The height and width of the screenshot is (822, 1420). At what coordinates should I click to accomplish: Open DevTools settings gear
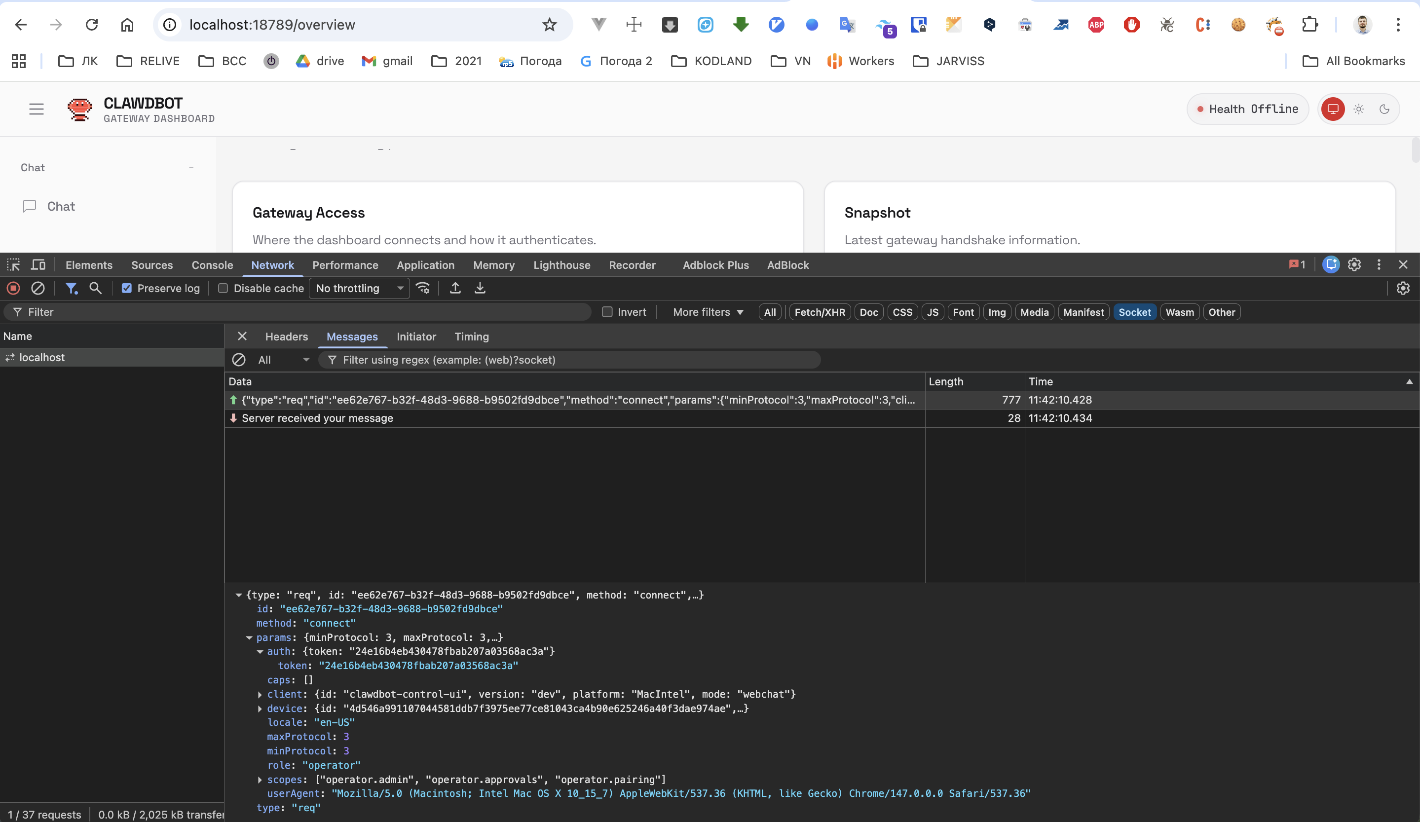1354,265
